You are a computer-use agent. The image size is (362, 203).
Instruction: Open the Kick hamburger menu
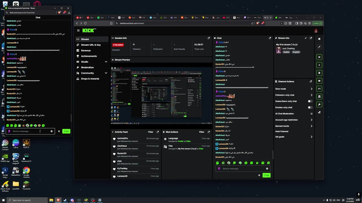78,30
